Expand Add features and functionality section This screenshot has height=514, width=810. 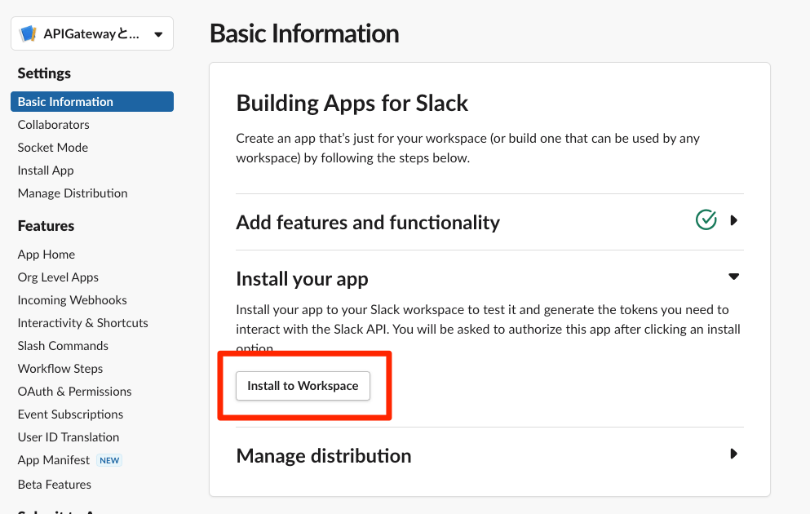(733, 220)
